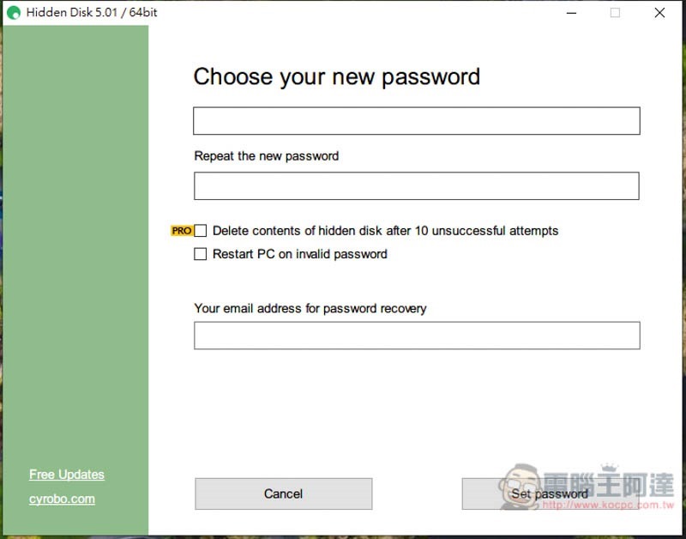
Task: Click the Hidden Disk app icon in title bar
Action: 14,13
